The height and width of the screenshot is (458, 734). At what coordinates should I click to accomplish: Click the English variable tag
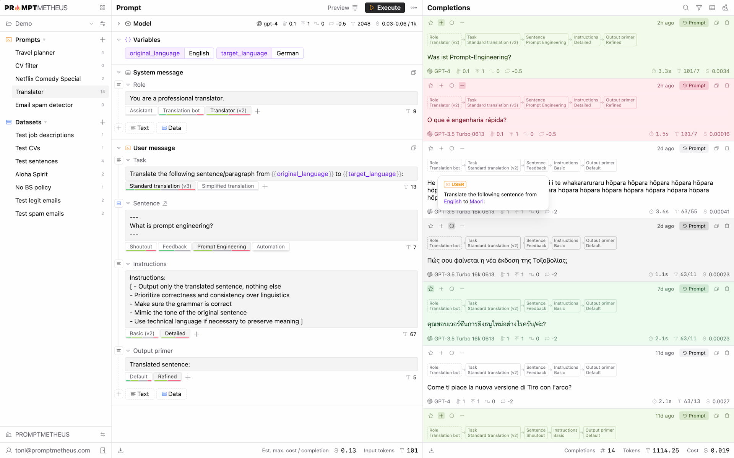[198, 53]
